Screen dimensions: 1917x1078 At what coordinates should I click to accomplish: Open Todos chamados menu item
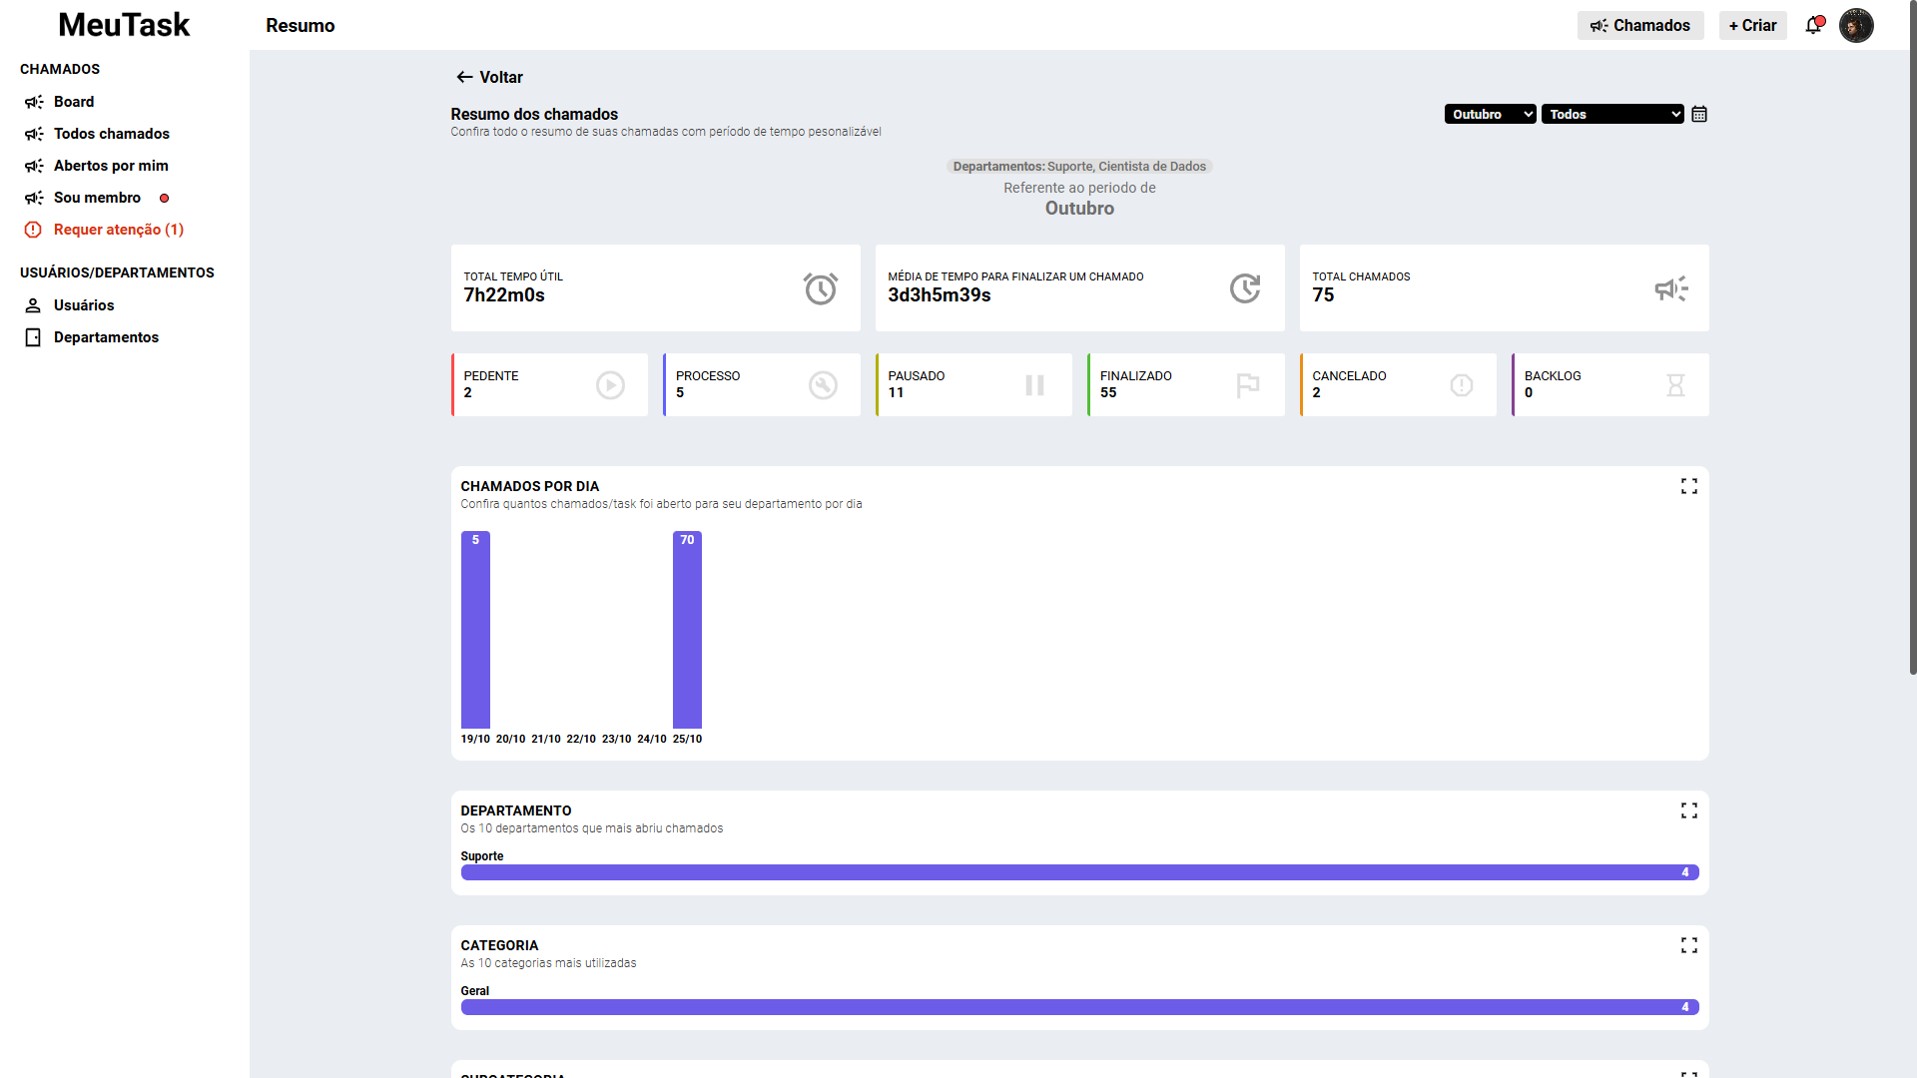pos(111,134)
